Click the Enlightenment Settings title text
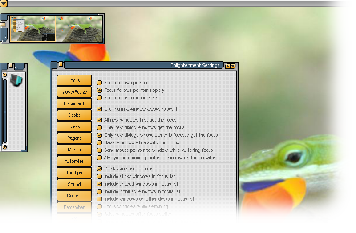Screen dimensions: 356x233 click(195, 65)
